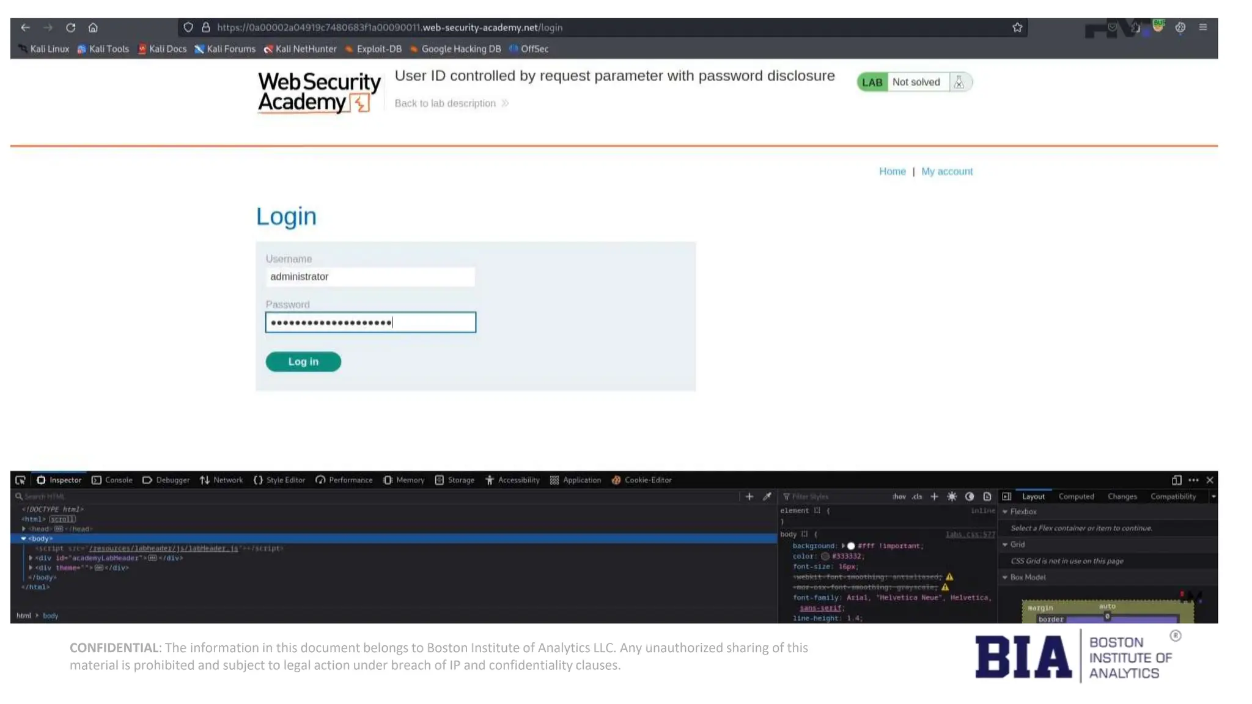The height and width of the screenshot is (704, 1252).
Task: Click the white background color swatch
Action: pos(851,546)
